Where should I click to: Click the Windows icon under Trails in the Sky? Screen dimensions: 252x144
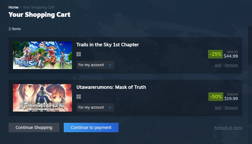point(78,54)
